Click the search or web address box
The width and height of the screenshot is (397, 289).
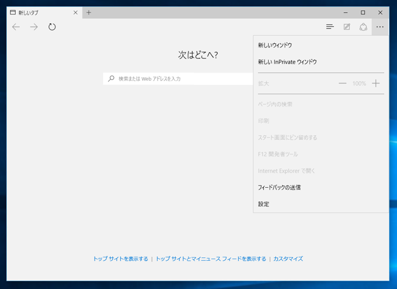(178, 78)
